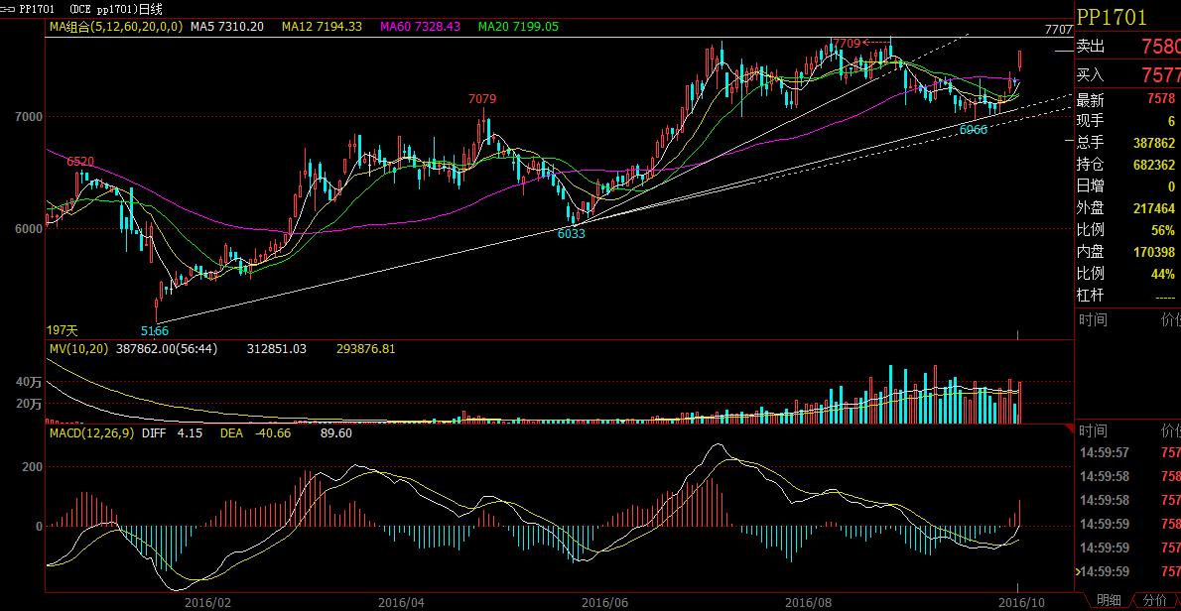The height and width of the screenshot is (611, 1181).
Task: Click the yellow arrow marker beside the last 14:59:59 tick
Action: (x=1077, y=572)
